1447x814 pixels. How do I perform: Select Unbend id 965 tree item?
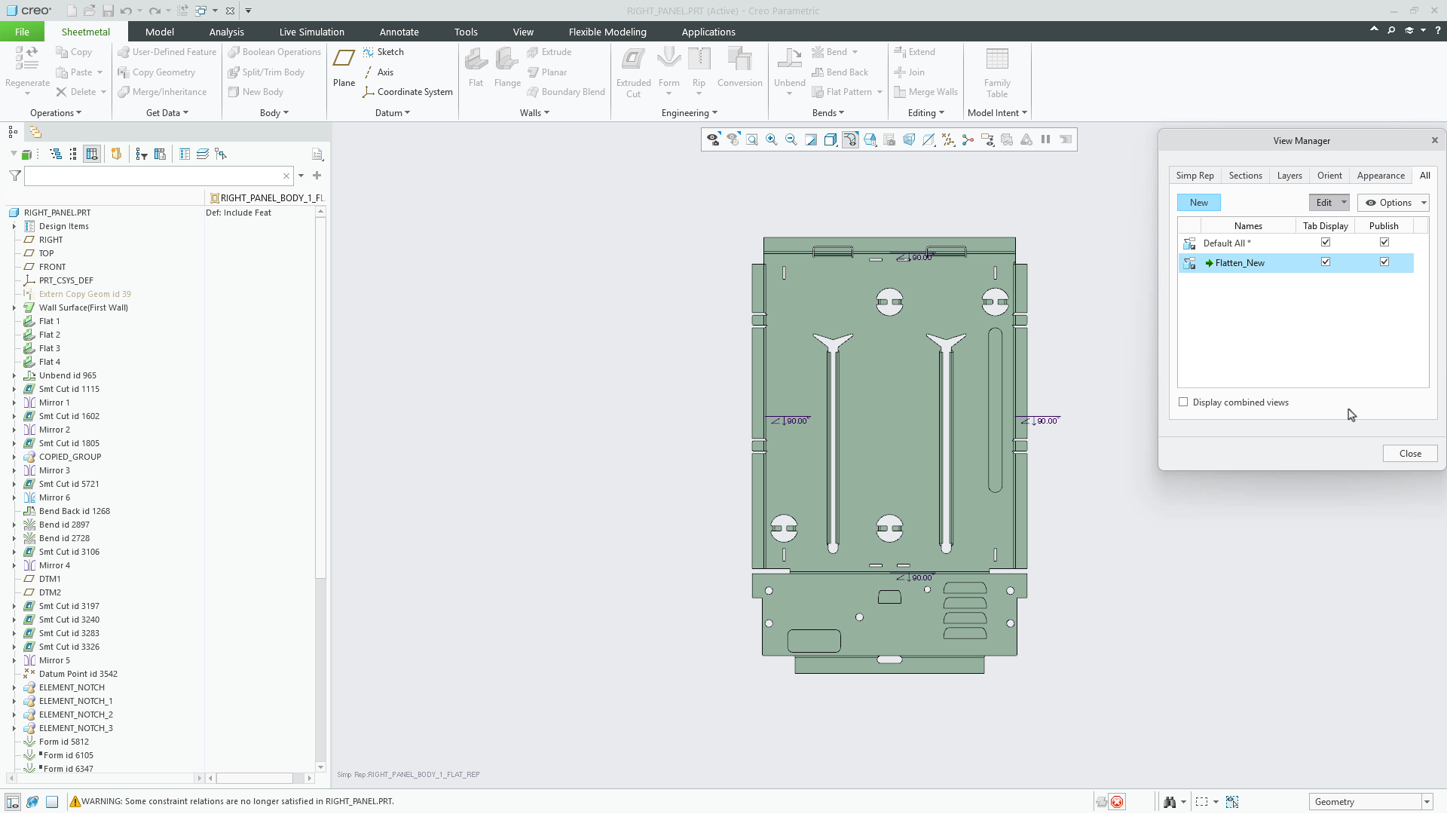pos(67,375)
